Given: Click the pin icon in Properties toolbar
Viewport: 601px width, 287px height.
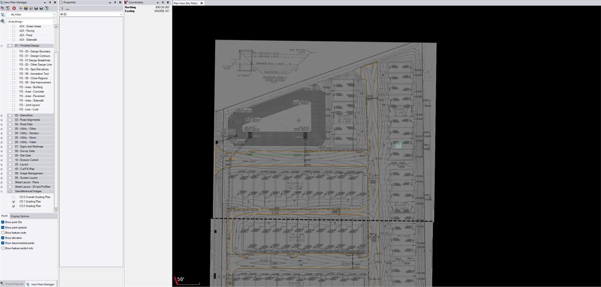Looking at the screenshot, I should 62,8.
